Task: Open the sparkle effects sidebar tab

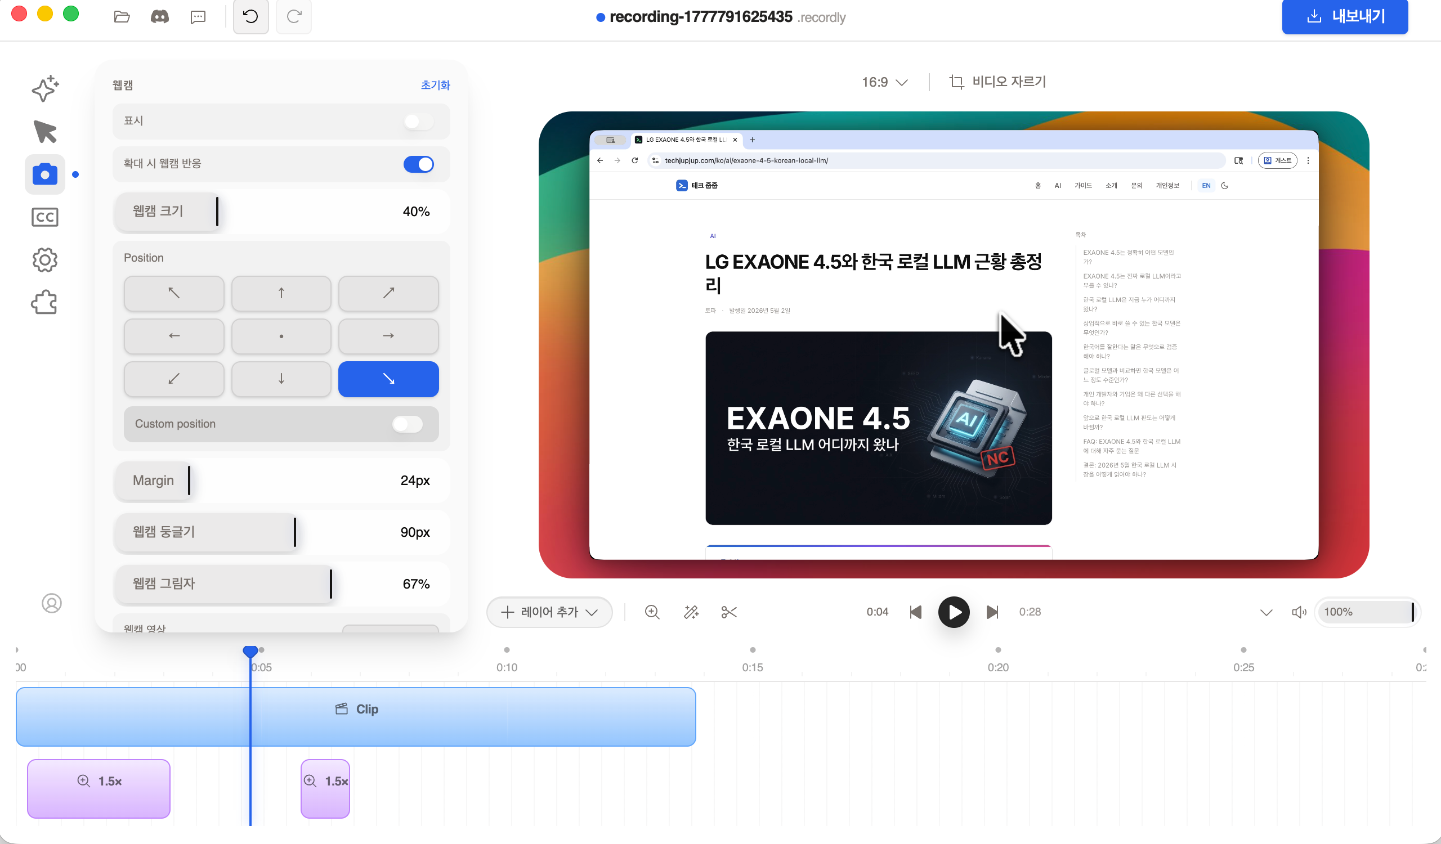Action: 44,88
